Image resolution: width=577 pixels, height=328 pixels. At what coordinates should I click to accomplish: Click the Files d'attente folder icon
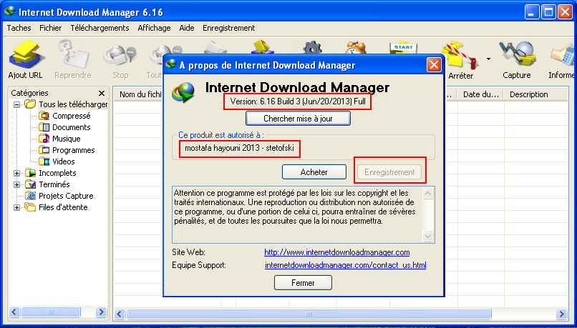pos(31,207)
